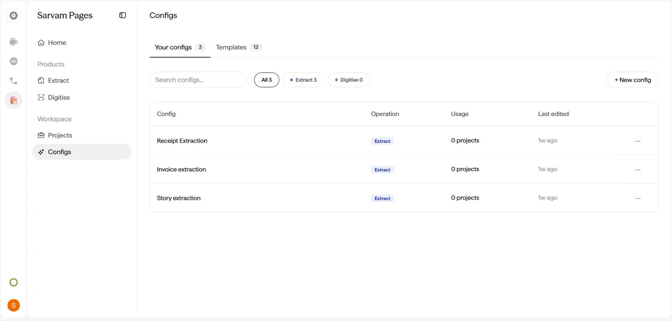Open the orange S user avatar
The height and width of the screenshot is (321, 672).
pos(13,305)
